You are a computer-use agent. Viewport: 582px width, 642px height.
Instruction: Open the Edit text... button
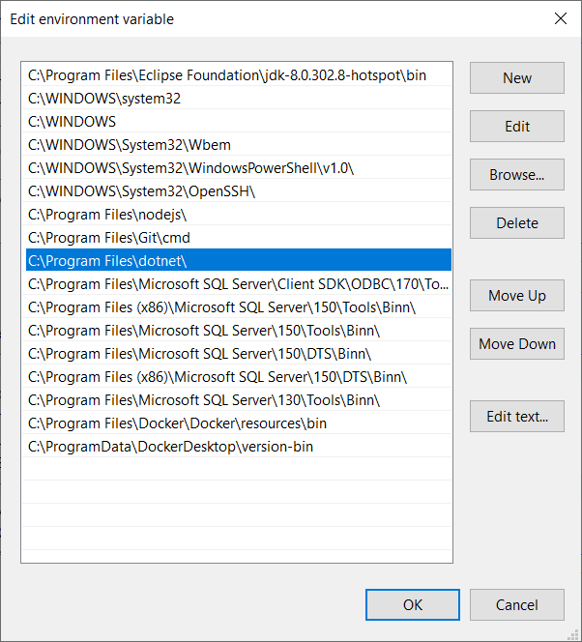point(517,417)
